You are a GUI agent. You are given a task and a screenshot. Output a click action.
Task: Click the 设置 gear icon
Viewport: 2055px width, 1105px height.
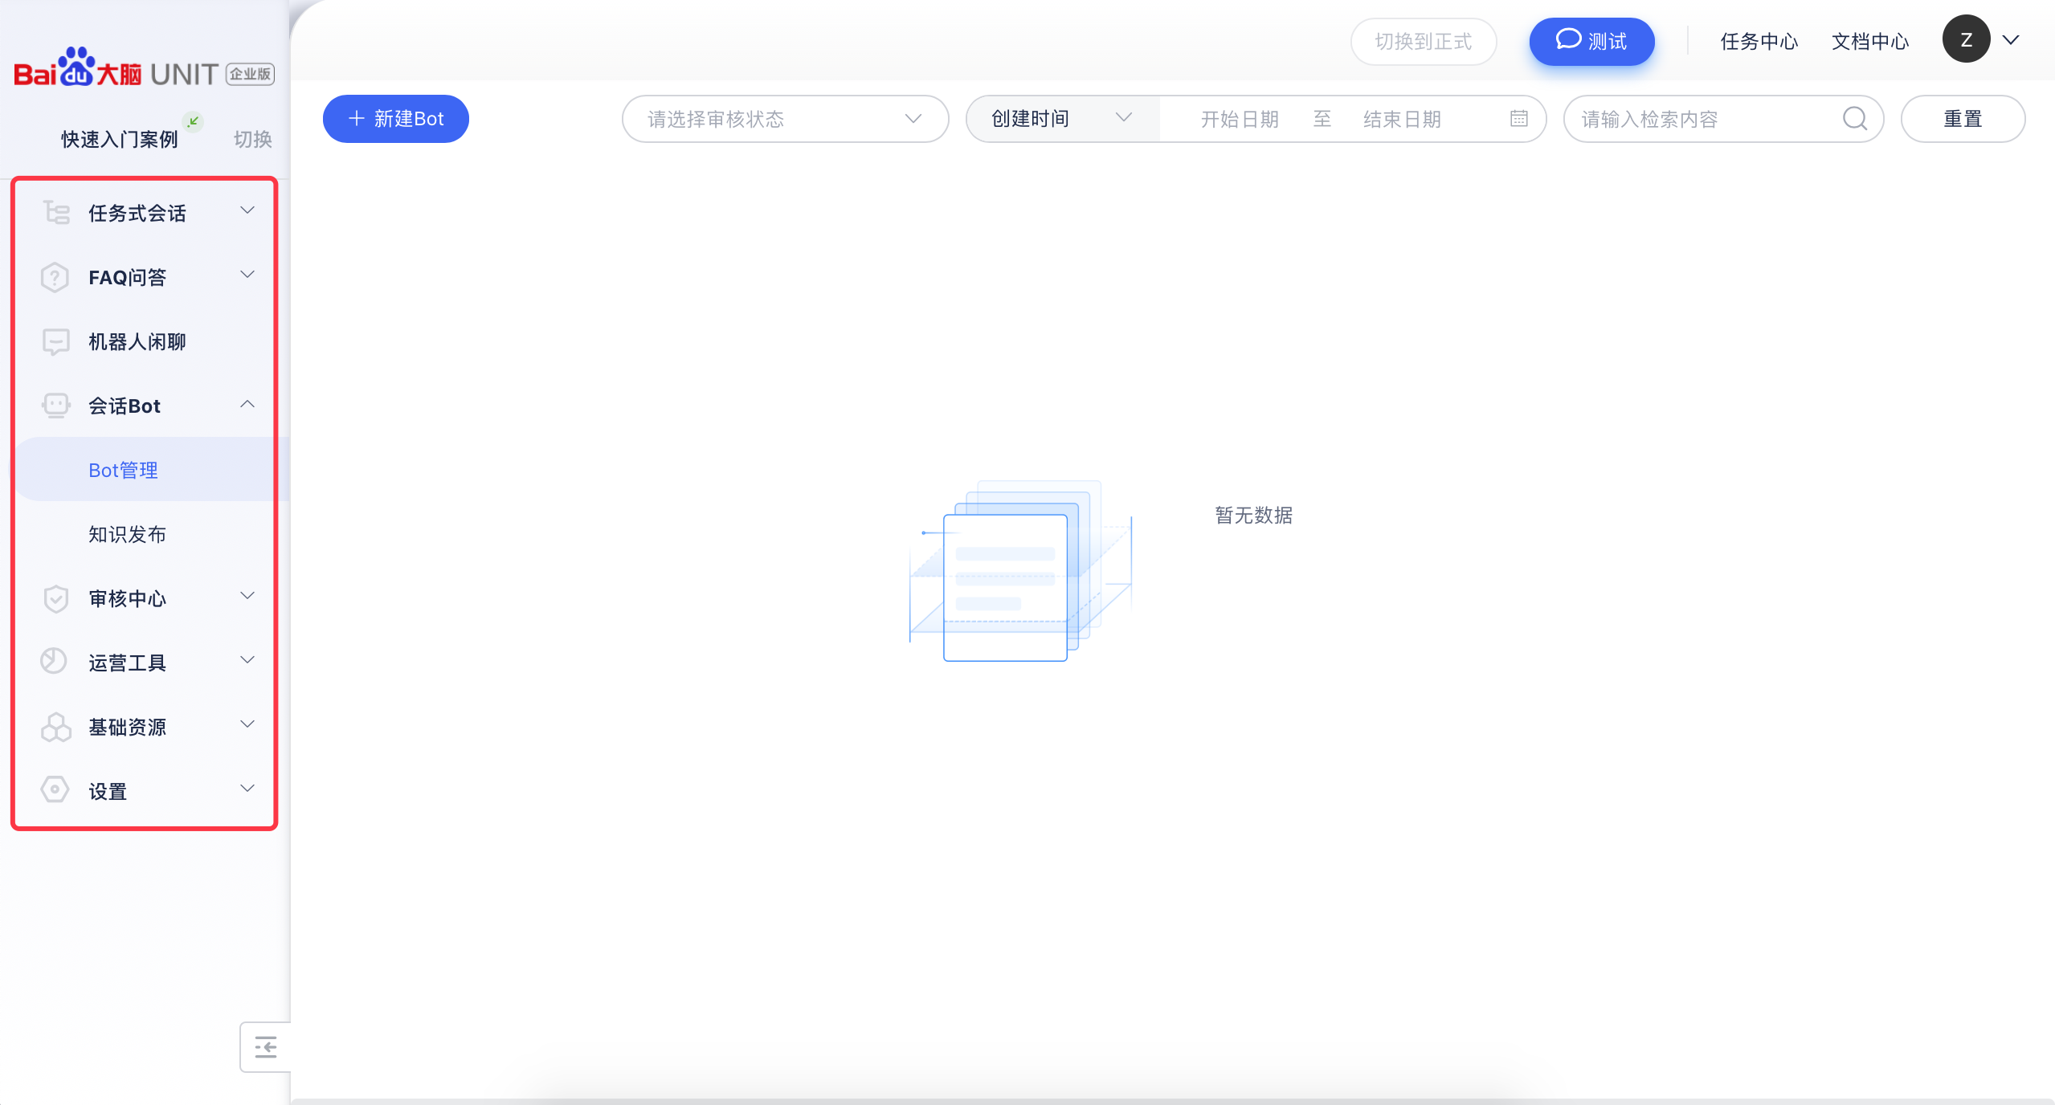pos(55,790)
